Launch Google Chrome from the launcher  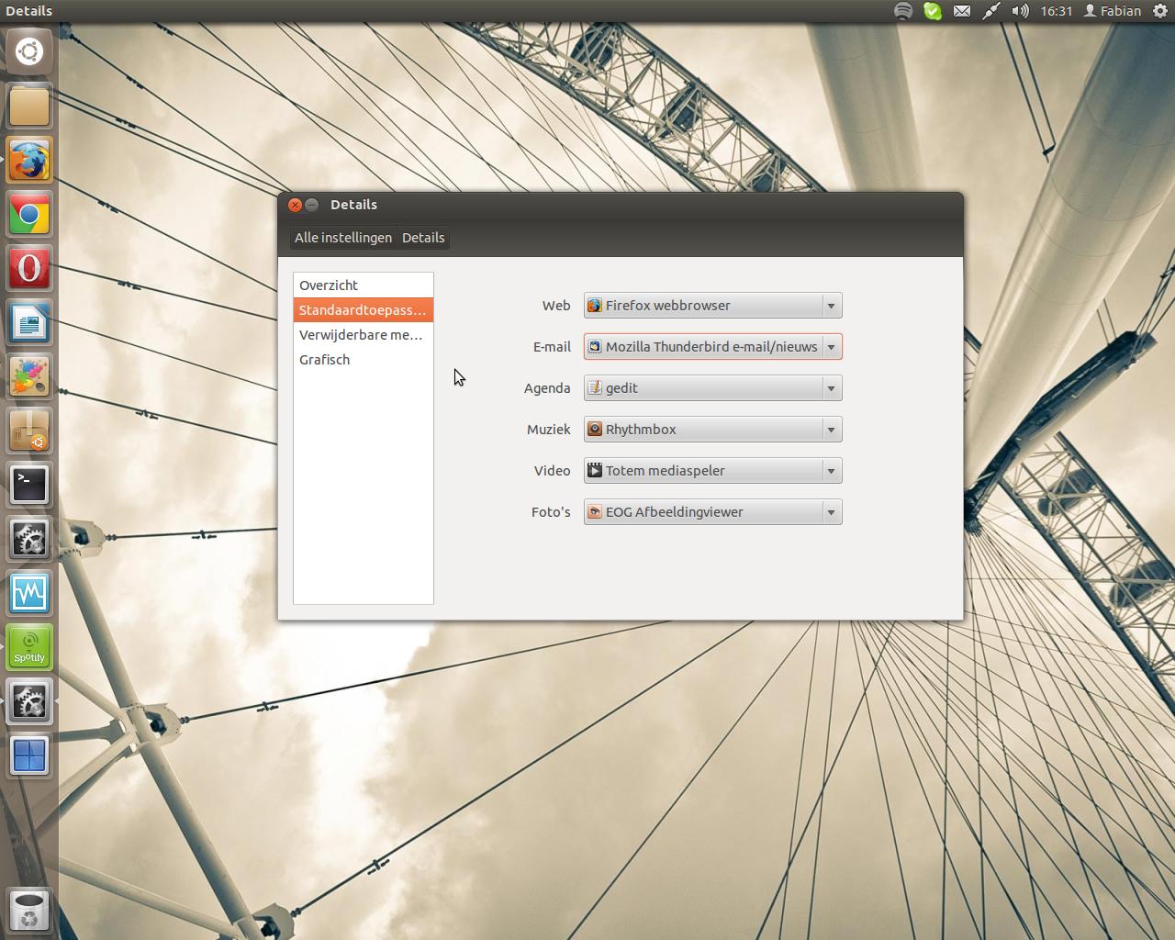click(29, 214)
